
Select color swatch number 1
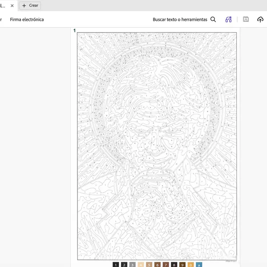tap(116, 265)
